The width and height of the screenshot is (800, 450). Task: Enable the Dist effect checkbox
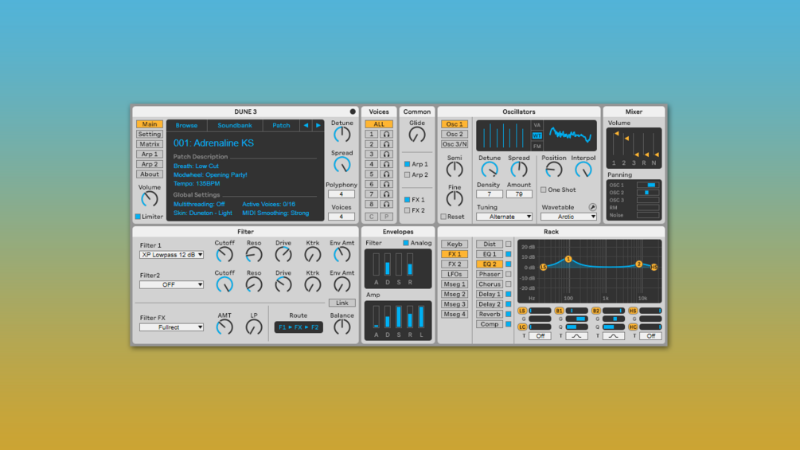point(508,244)
